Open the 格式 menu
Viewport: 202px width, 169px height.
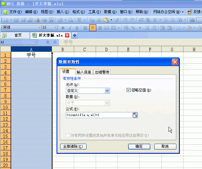click(79, 12)
